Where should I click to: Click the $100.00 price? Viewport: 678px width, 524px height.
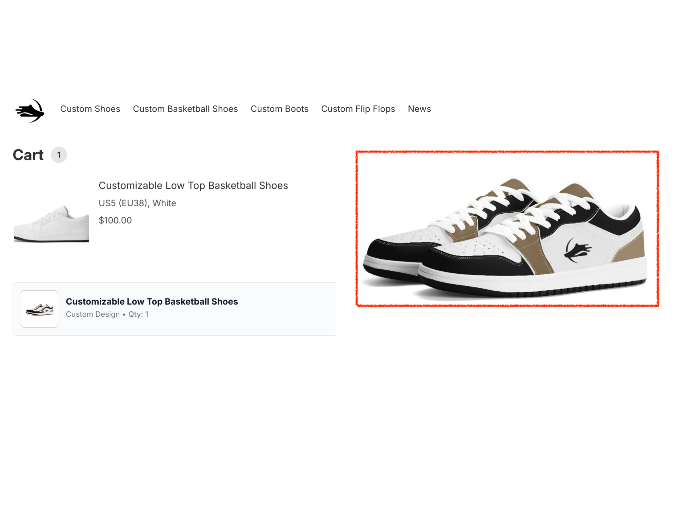115,220
